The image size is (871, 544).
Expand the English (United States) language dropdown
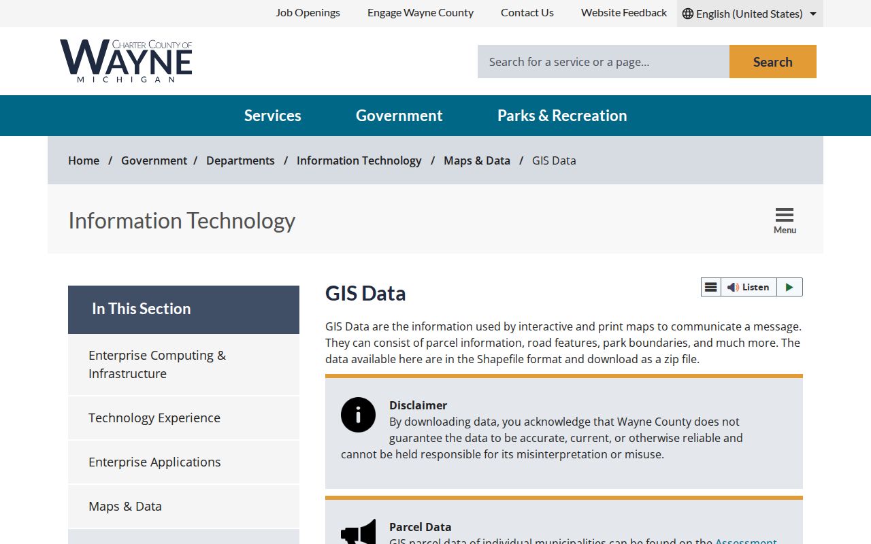tap(750, 14)
